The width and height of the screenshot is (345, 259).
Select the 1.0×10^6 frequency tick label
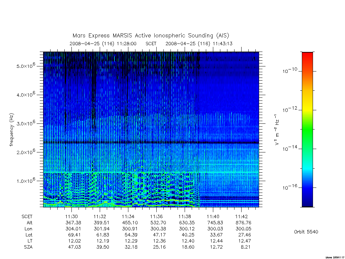click(x=26, y=180)
